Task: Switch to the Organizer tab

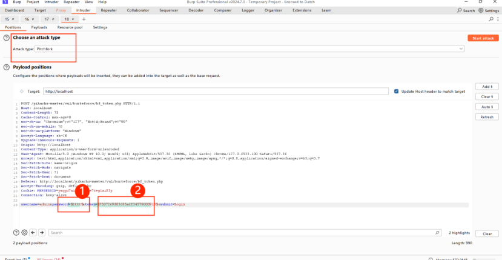Action: (x=273, y=10)
